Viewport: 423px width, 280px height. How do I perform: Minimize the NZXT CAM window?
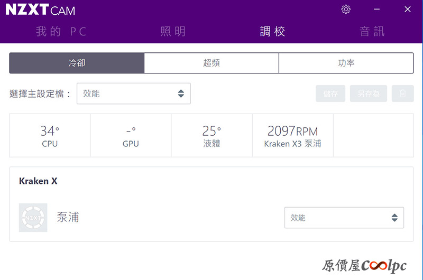376,10
